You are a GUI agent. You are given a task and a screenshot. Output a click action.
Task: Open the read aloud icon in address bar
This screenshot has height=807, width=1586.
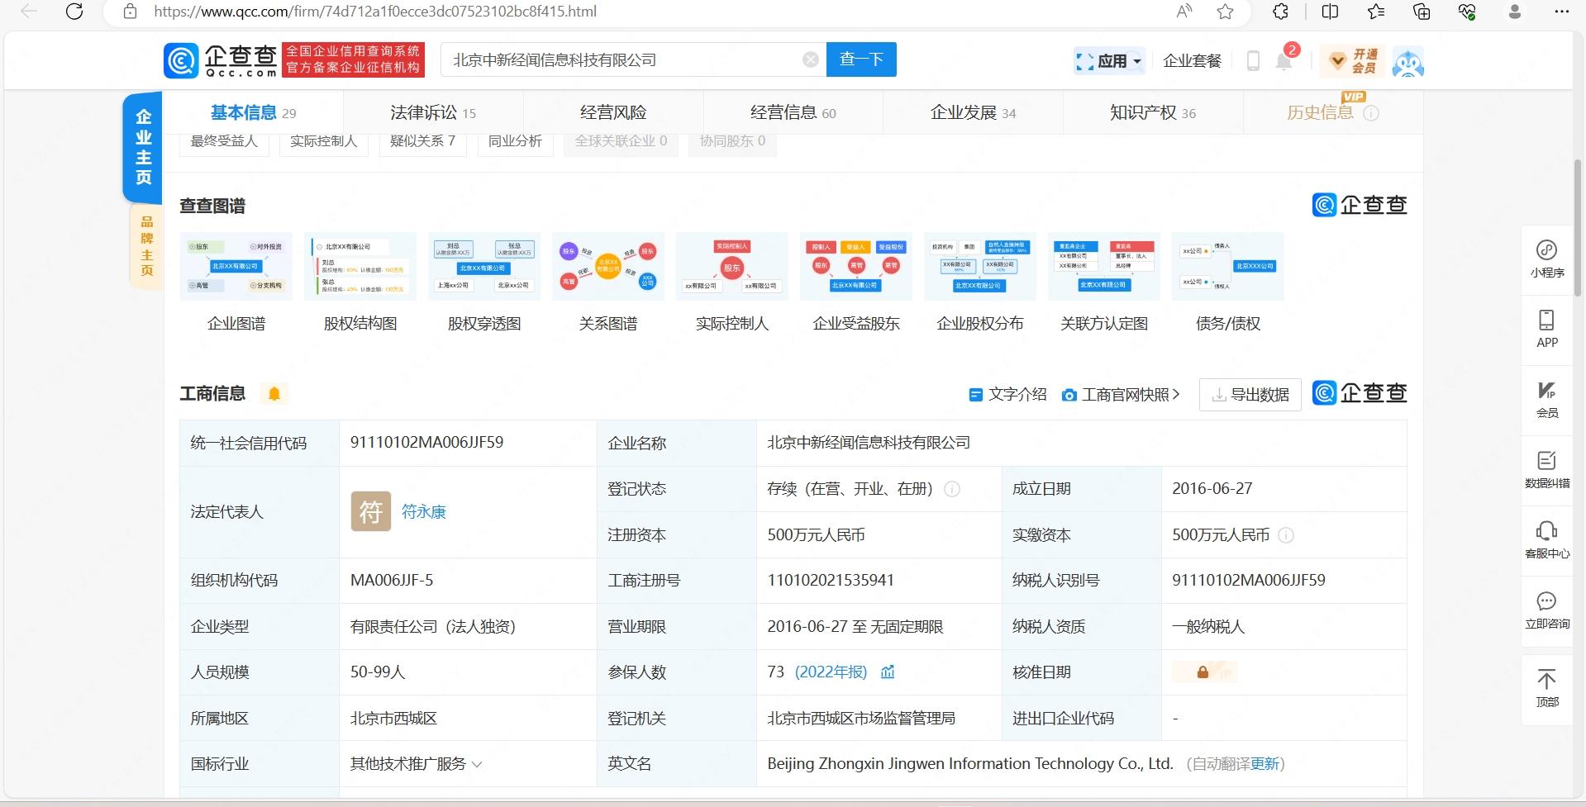point(1184,12)
